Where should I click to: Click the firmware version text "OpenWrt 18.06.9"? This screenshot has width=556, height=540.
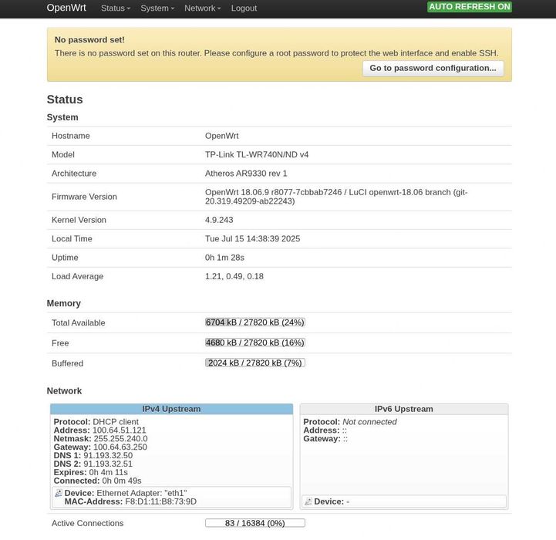(x=237, y=192)
